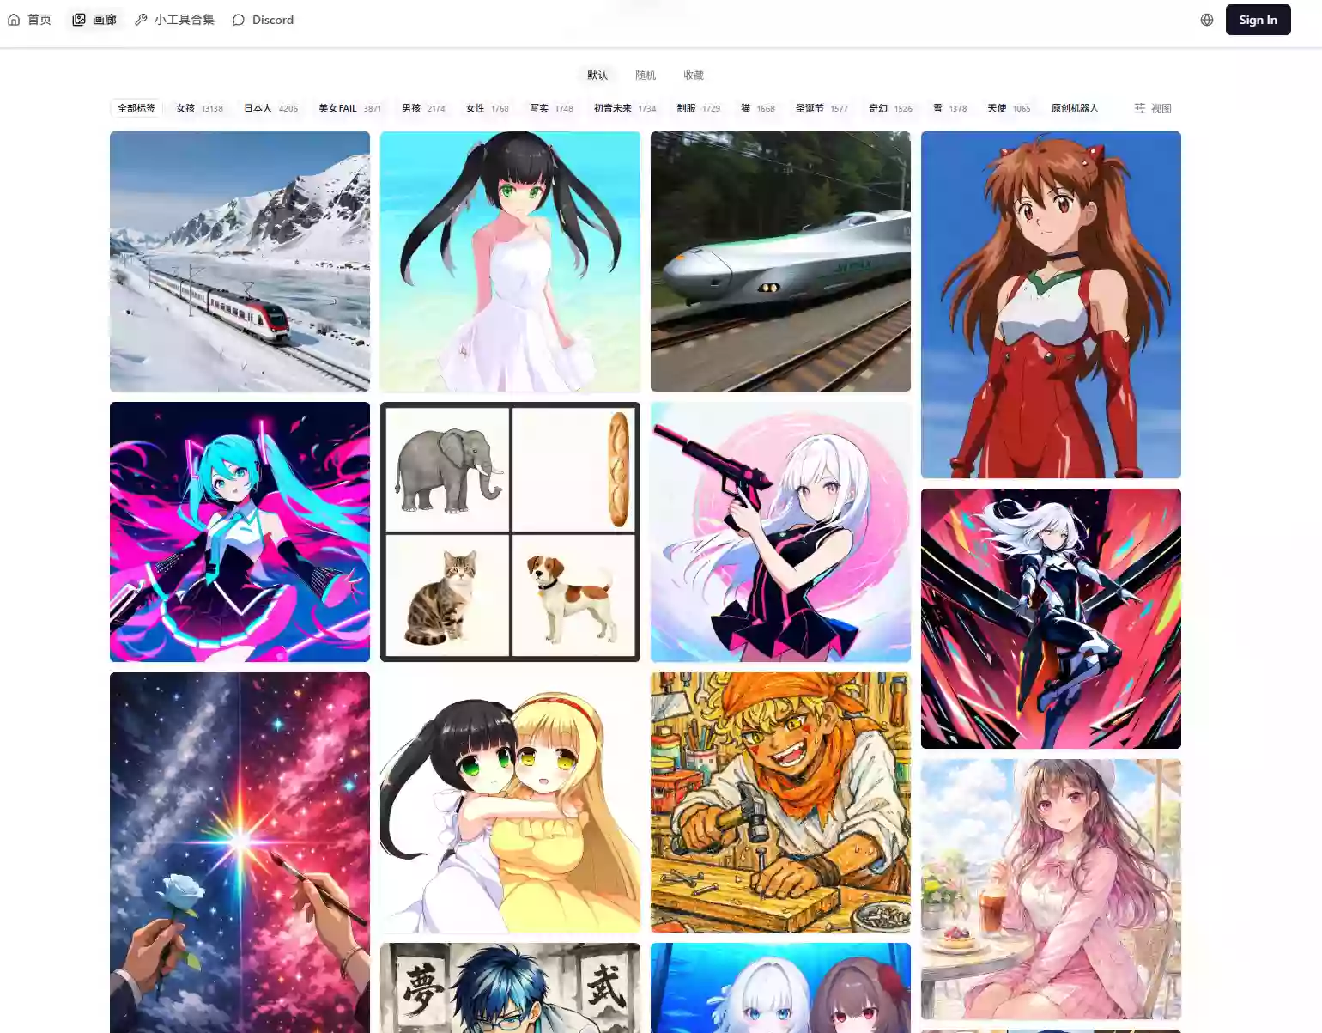Switch to the 随机 sorting tab
The image size is (1322, 1033).
click(645, 76)
